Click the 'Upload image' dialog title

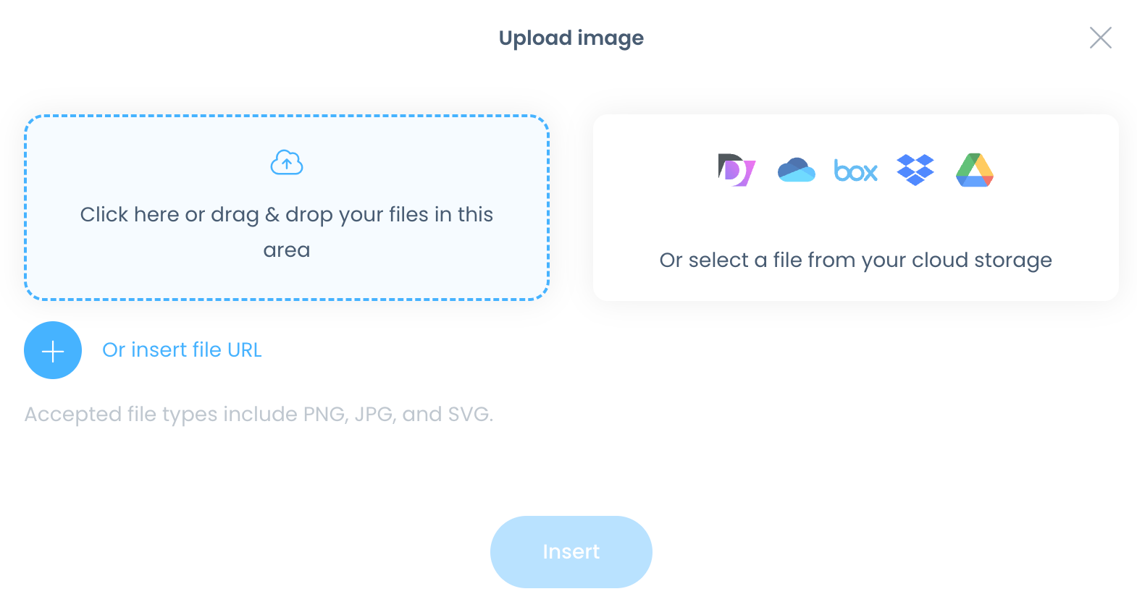pos(571,38)
